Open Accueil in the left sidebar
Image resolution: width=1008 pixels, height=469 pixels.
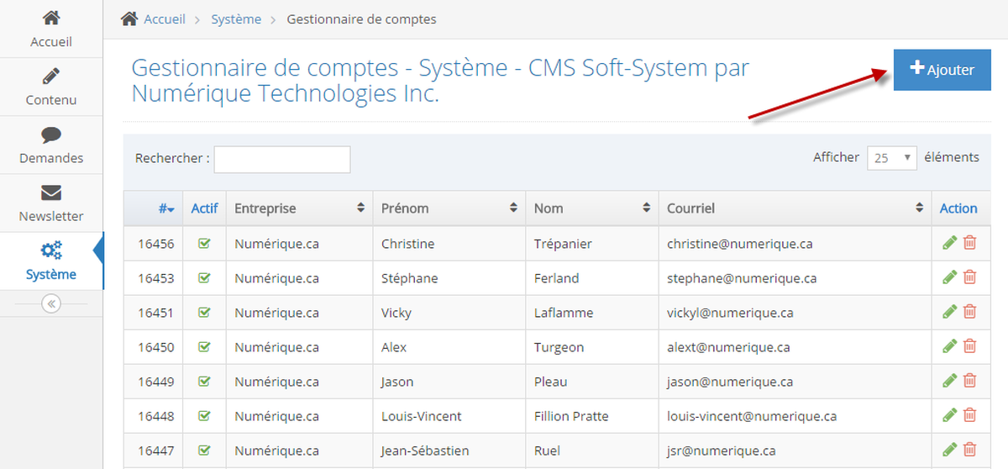point(51,29)
